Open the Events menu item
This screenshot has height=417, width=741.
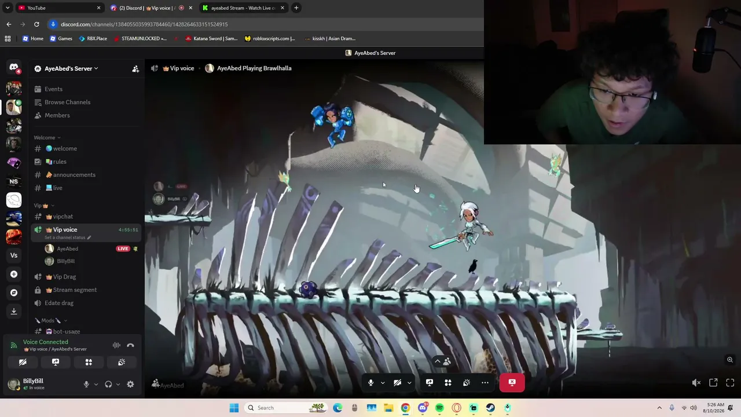tap(87, 89)
